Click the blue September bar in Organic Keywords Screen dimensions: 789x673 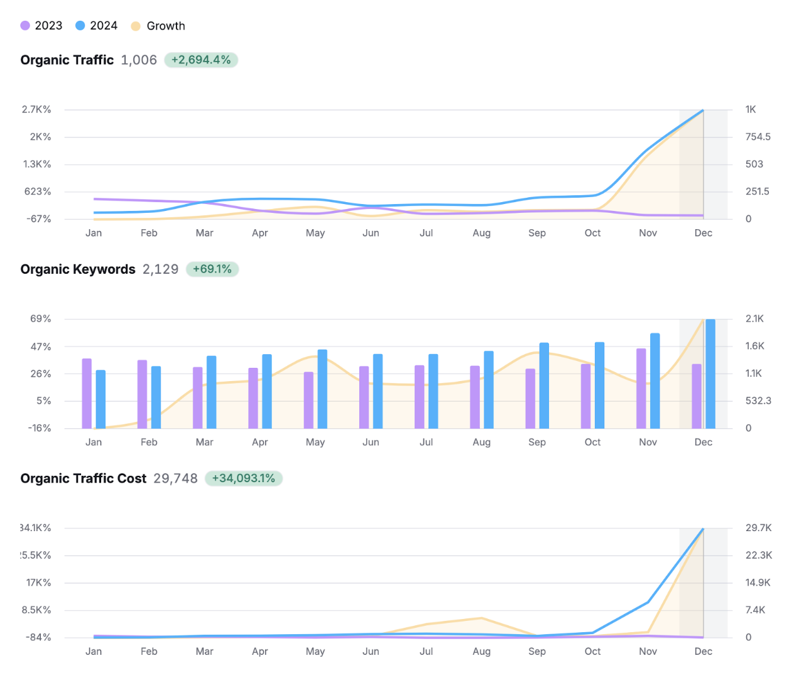544,385
